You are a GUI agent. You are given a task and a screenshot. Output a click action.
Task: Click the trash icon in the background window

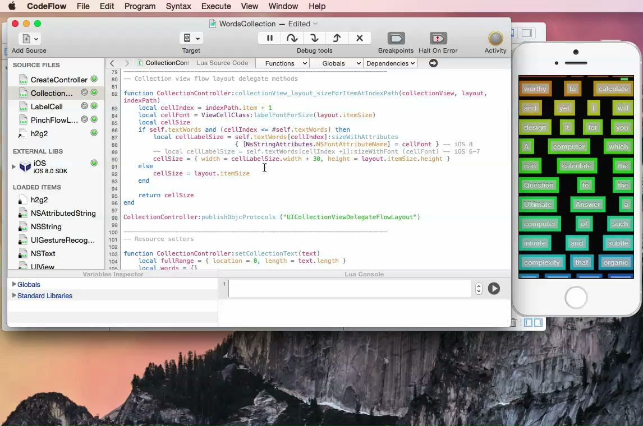point(513,323)
